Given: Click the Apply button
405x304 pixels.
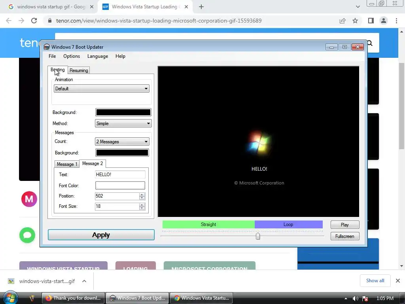Looking at the screenshot, I should (101, 235).
